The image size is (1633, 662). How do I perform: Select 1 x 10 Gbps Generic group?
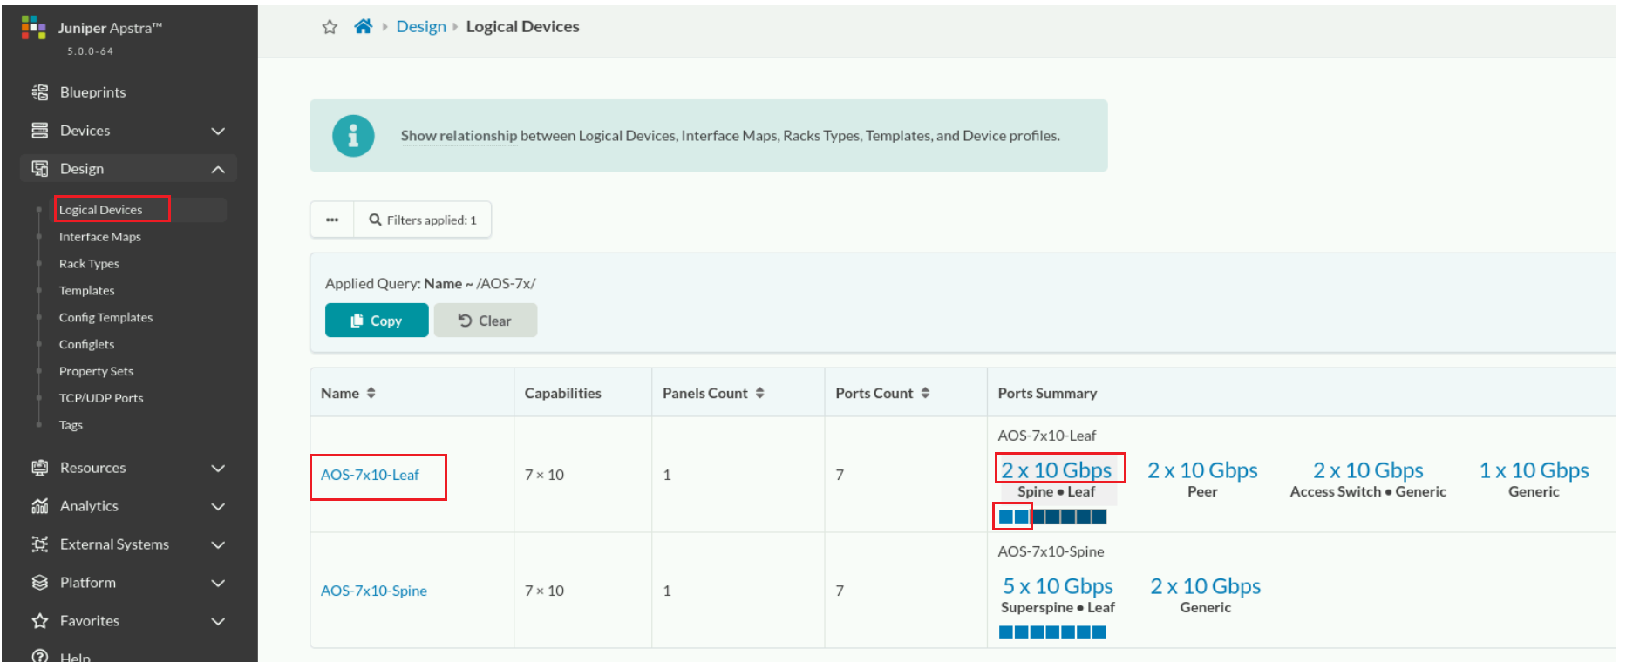tap(1534, 479)
